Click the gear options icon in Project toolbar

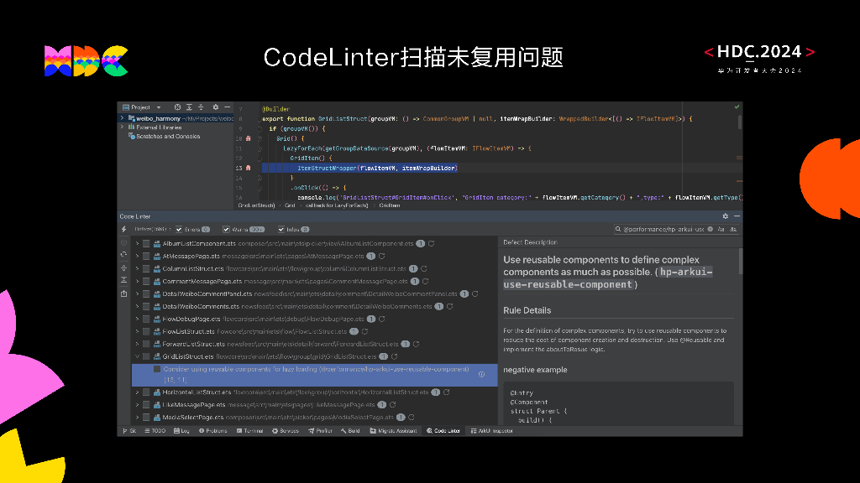click(x=215, y=106)
